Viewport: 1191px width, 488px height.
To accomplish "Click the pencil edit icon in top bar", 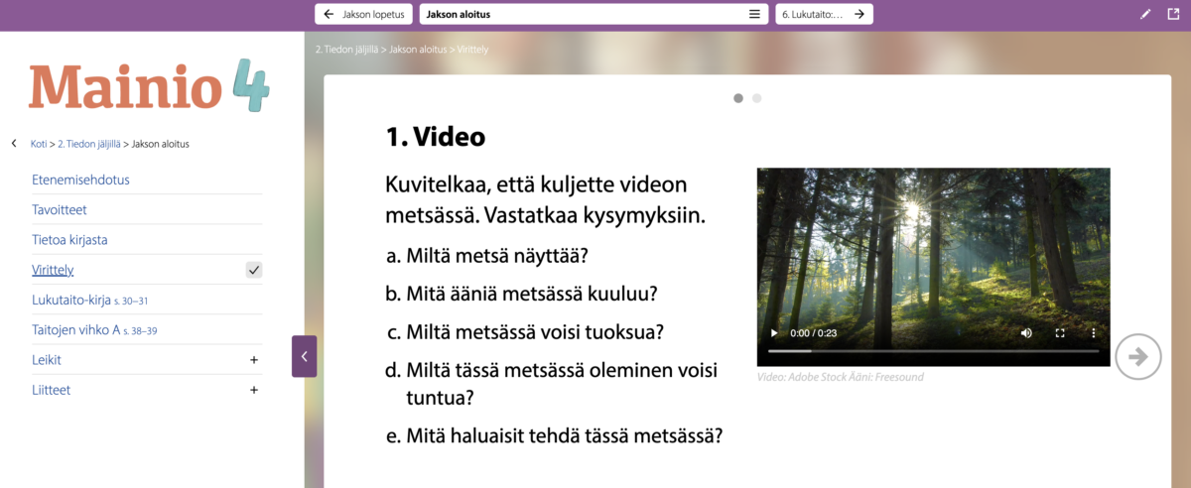I will pos(1145,14).
